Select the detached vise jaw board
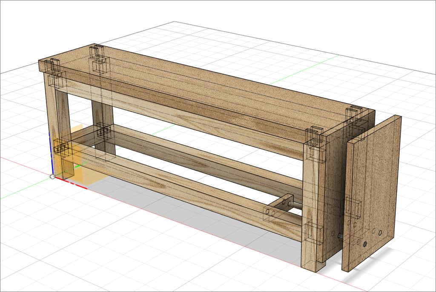 pos(372,194)
